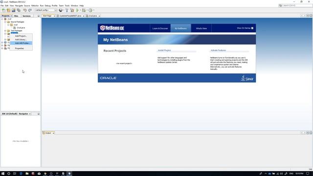
Task: Open the Windows Start menu
Action: point(3,174)
